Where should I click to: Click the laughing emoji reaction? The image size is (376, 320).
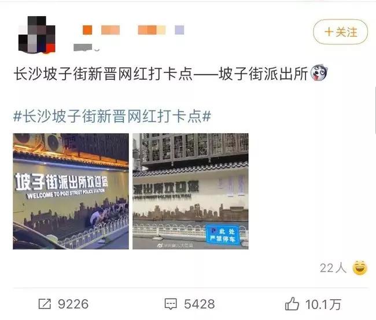tap(360, 267)
